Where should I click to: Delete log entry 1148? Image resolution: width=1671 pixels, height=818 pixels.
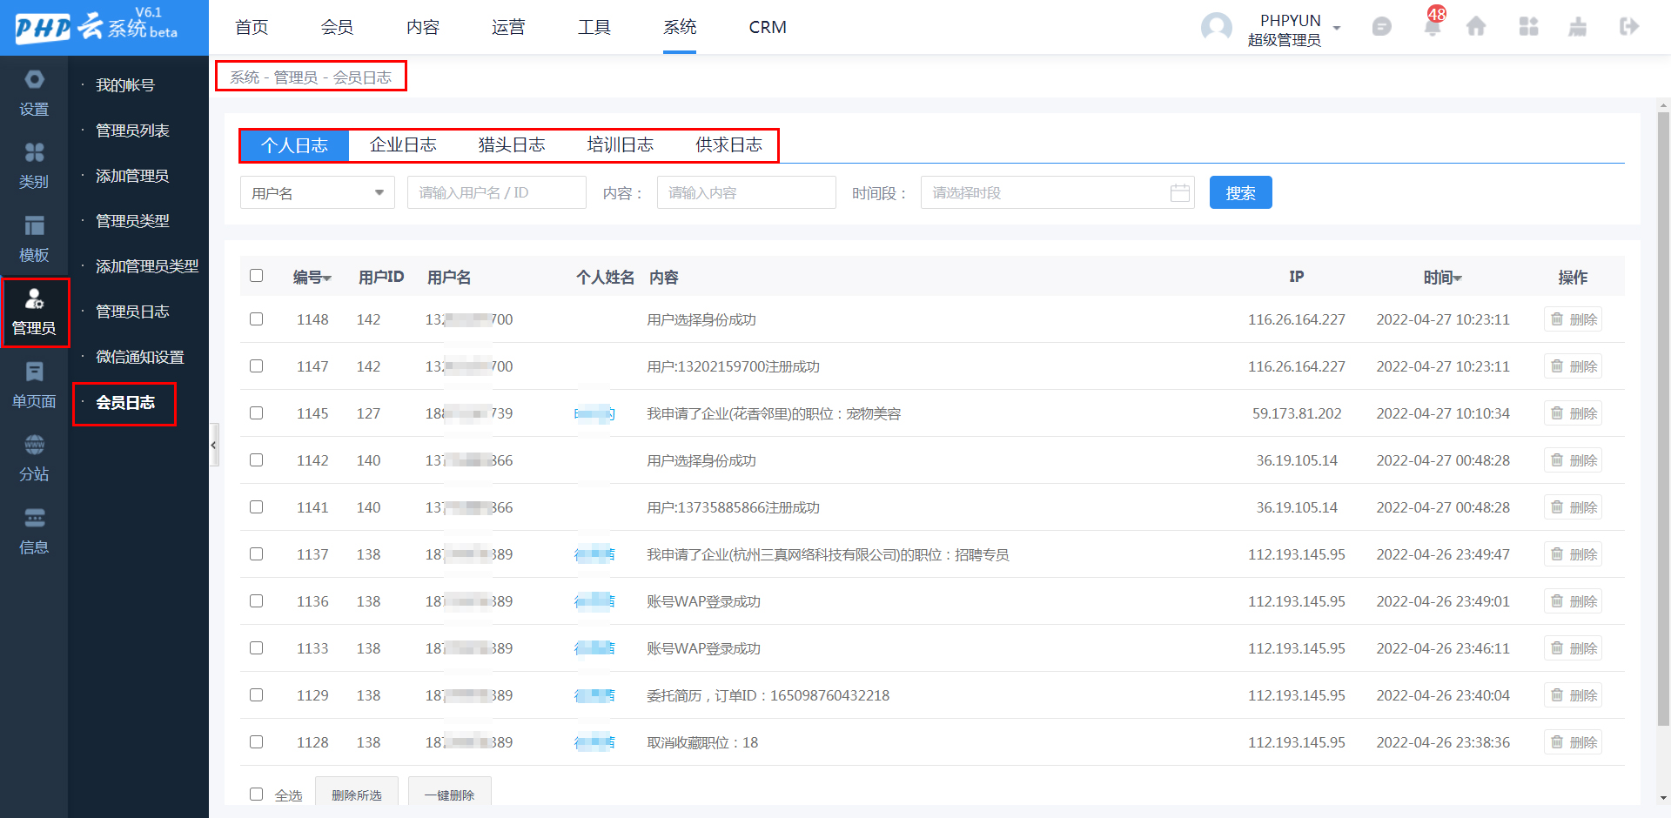pyautogui.click(x=1573, y=319)
